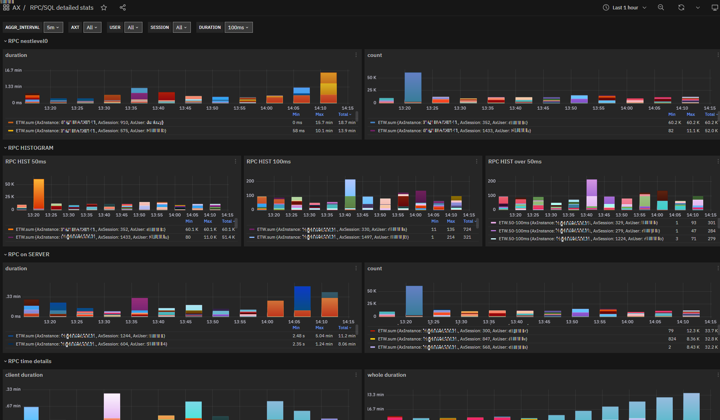
Task: Open RPC/SQL detailed stats breadcrumb
Action: coord(62,7)
